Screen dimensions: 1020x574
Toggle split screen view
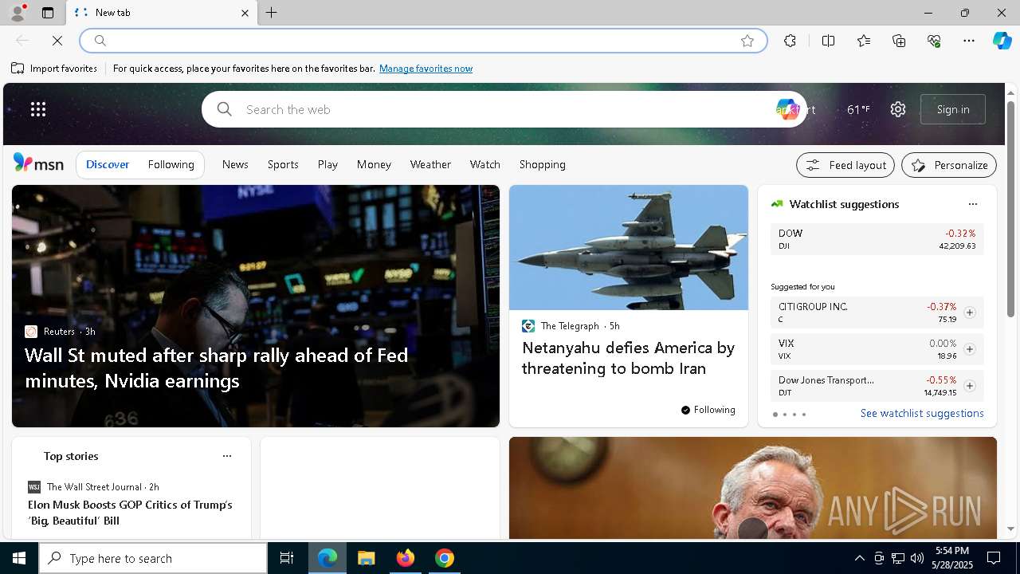(x=828, y=41)
